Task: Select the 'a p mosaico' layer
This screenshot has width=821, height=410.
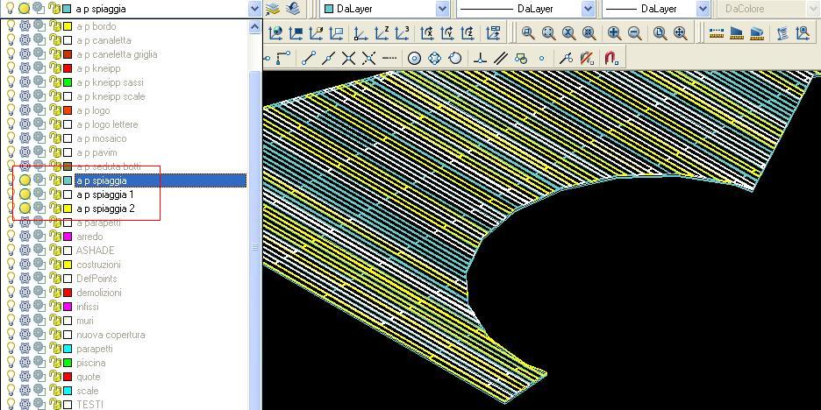Action: pyautogui.click(x=102, y=138)
